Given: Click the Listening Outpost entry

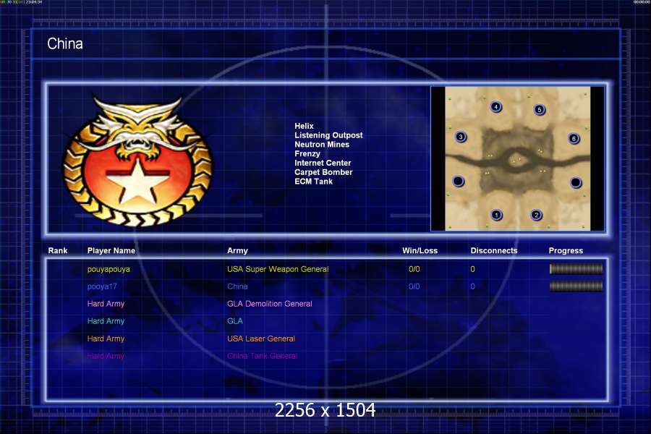Looking at the screenshot, I should click(x=328, y=135).
